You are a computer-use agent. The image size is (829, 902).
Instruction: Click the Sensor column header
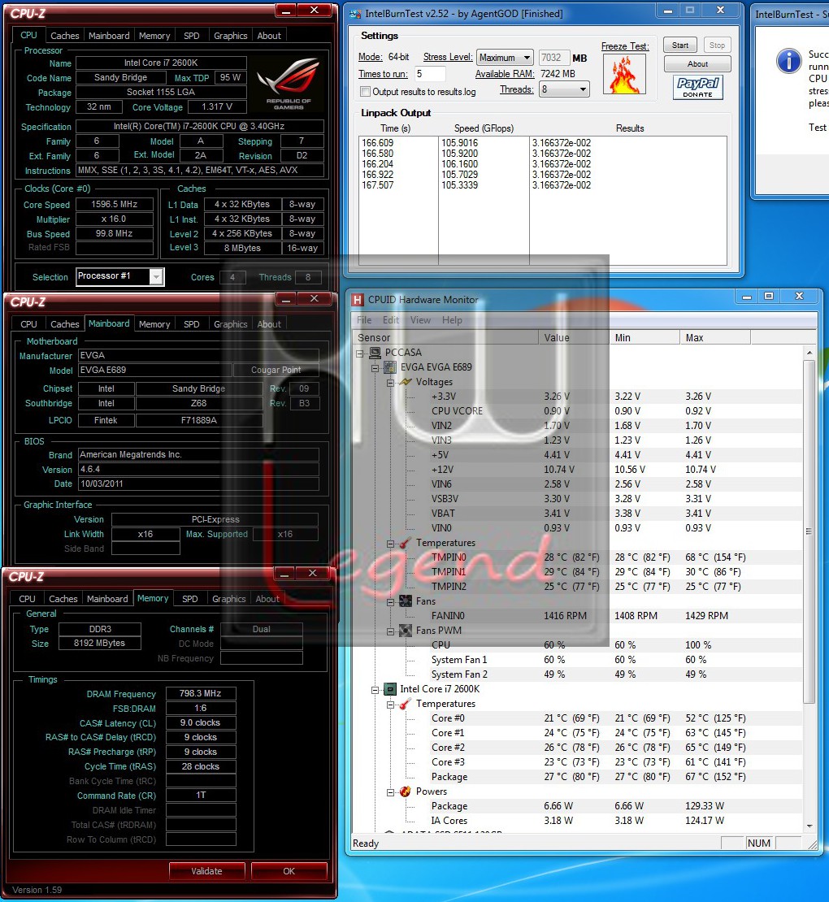[445, 338]
